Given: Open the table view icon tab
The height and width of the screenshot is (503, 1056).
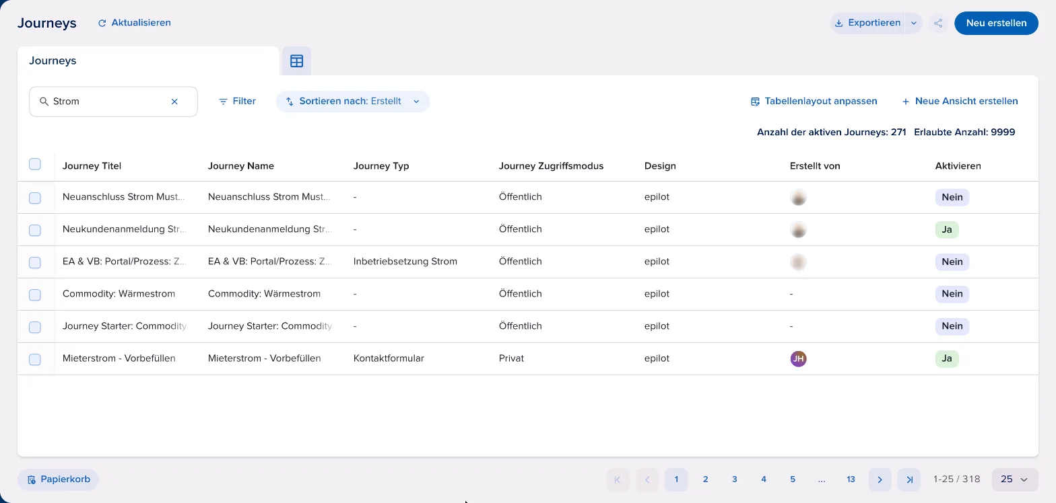Looking at the screenshot, I should click(x=296, y=61).
